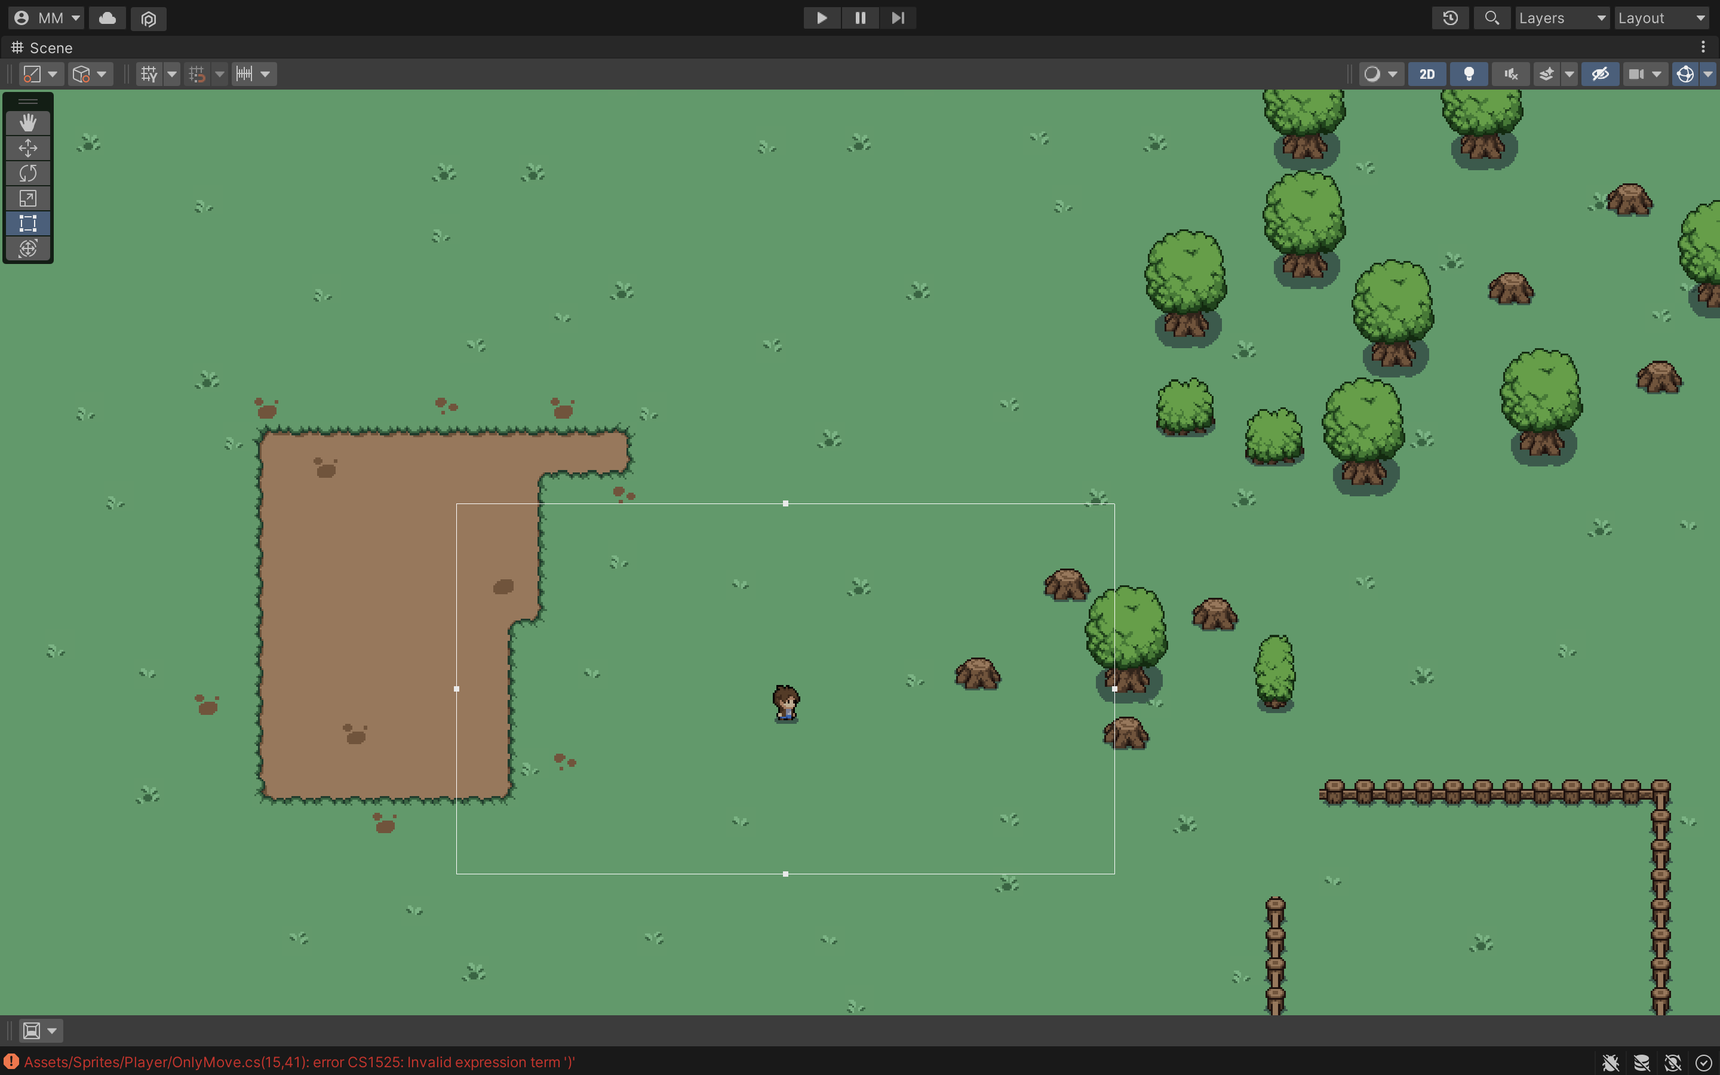Click the search magnifier icon
Viewport: 1720px width, 1075px height.
coord(1491,18)
